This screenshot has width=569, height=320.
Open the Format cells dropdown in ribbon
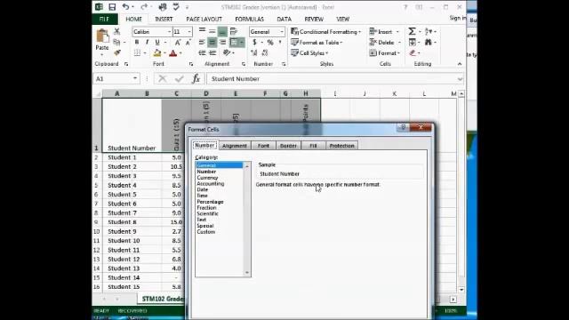385,53
